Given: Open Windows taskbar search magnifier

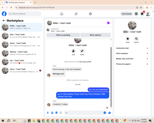Looking at the screenshot, I should [9, 121].
